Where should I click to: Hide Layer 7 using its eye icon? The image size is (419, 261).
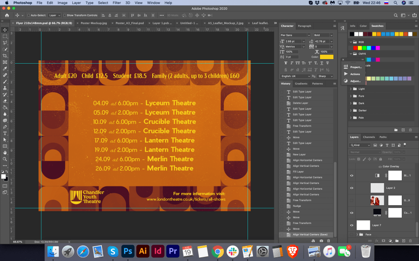click(x=351, y=225)
